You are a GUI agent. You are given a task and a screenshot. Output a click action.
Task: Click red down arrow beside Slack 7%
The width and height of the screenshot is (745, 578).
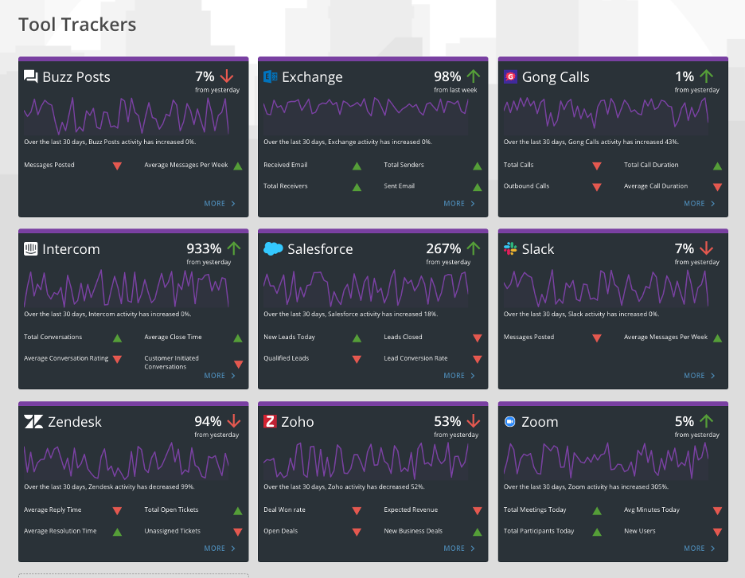click(707, 248)
